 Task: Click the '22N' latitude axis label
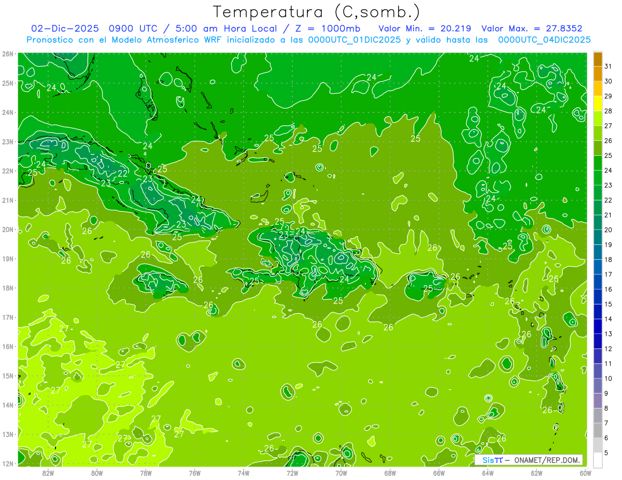click(x=8, y=171)
